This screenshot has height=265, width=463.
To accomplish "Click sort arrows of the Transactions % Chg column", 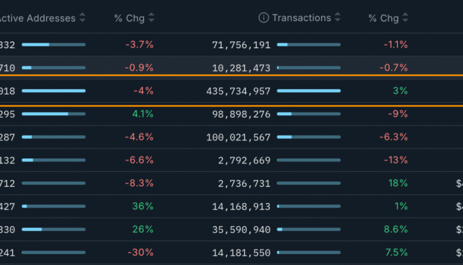I will (x=406, y=18).
